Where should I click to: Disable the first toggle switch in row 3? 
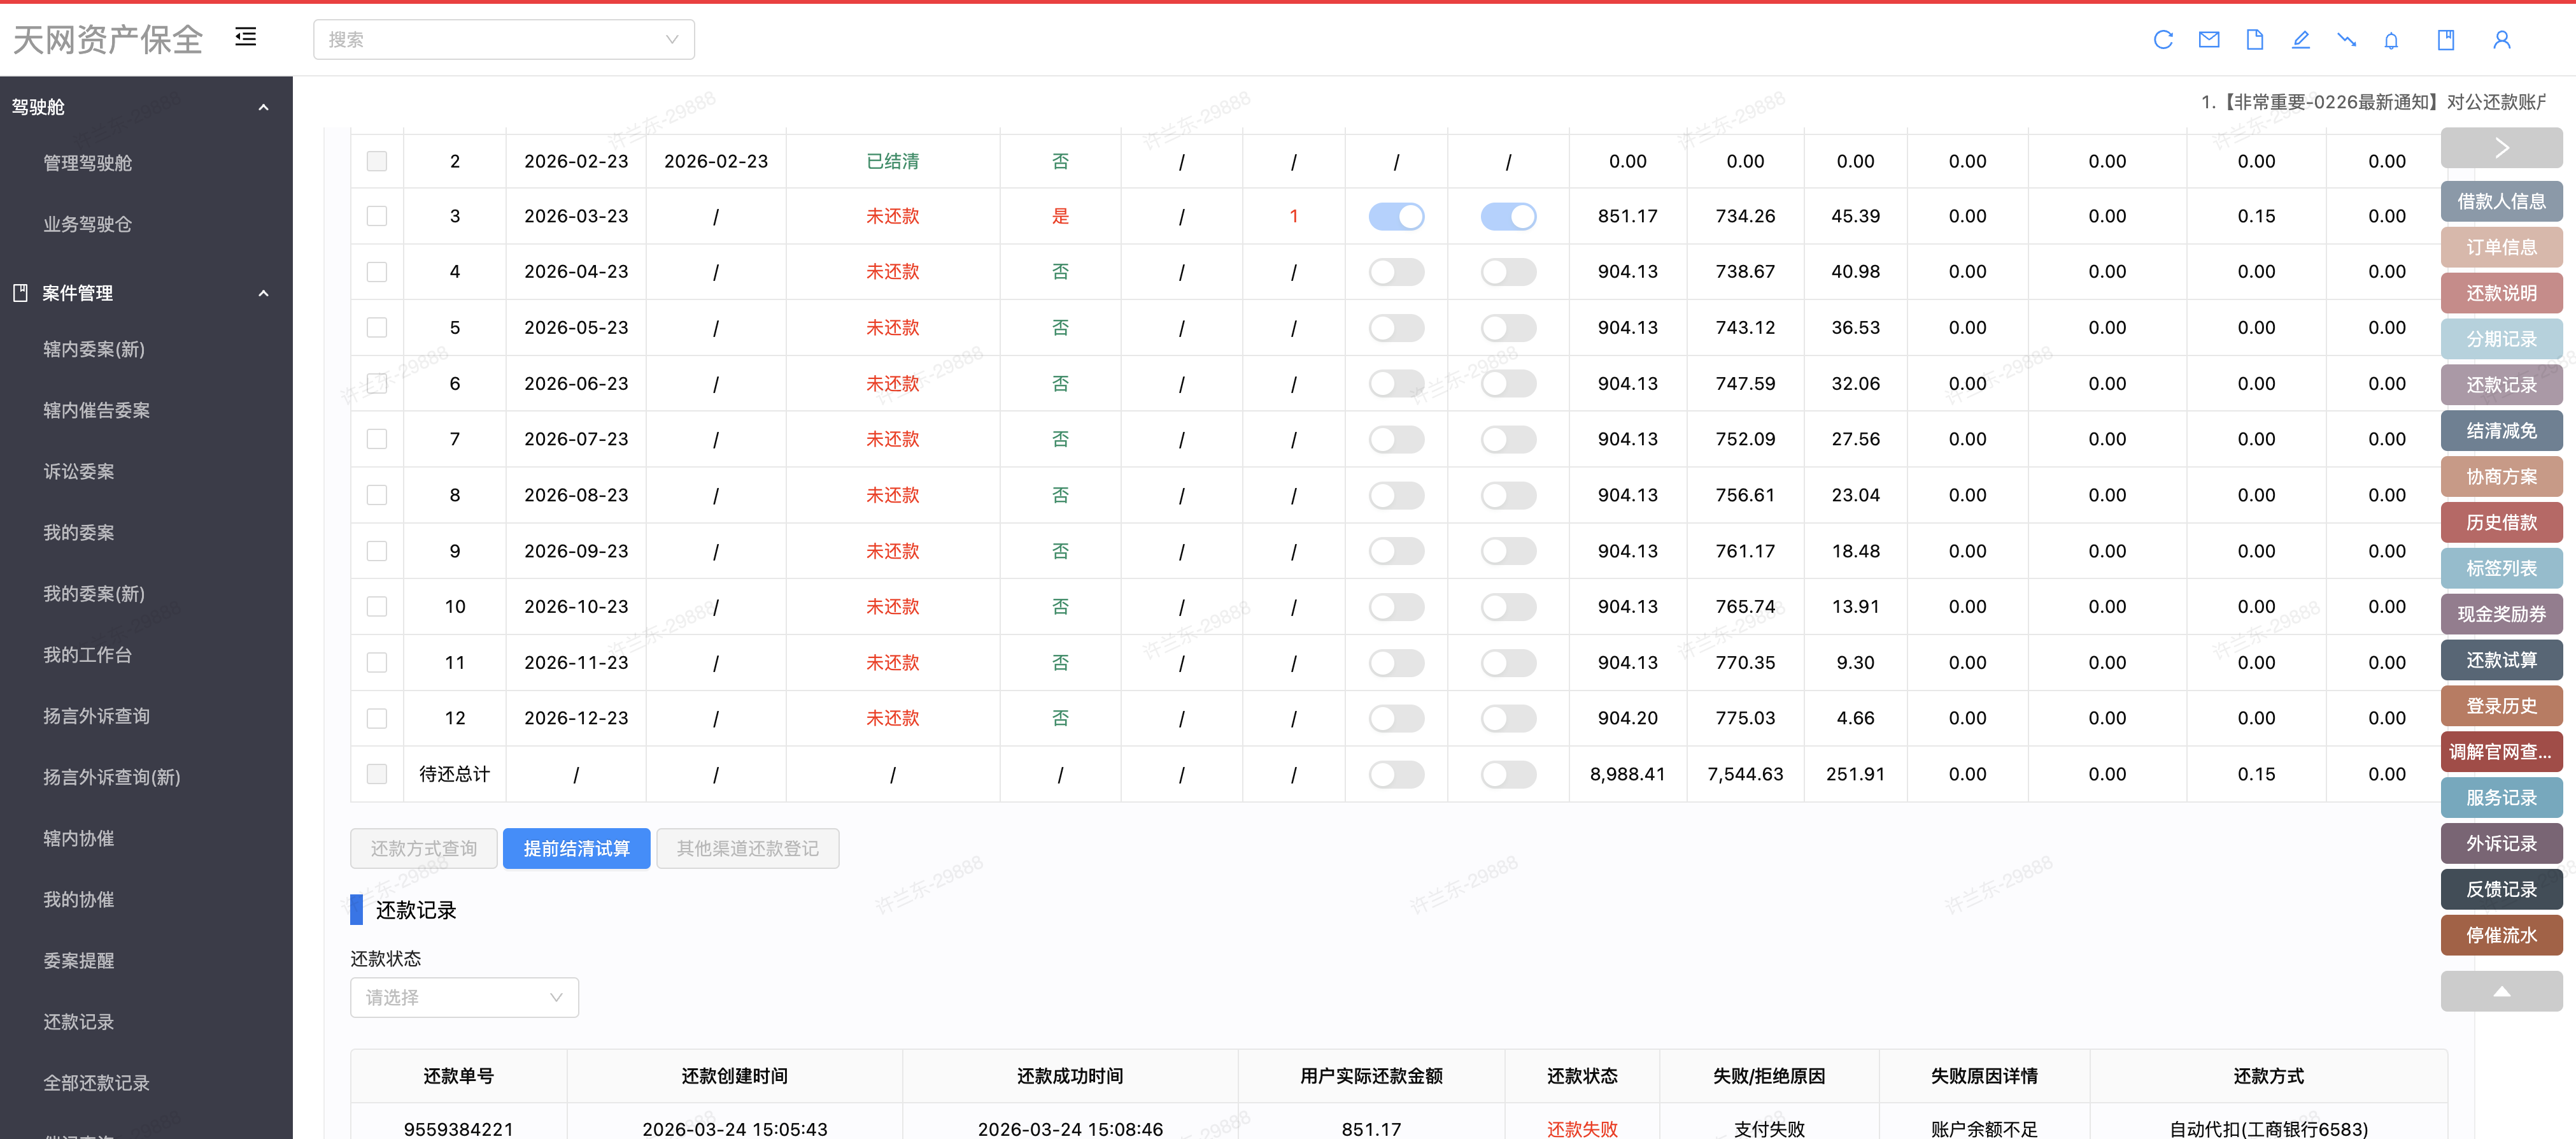click(1396, 216)
